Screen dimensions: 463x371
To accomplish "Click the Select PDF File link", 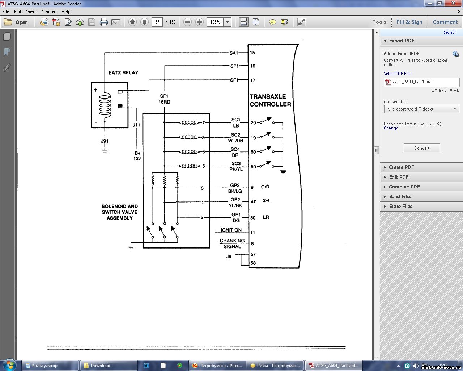I will (x=398, y=74).
